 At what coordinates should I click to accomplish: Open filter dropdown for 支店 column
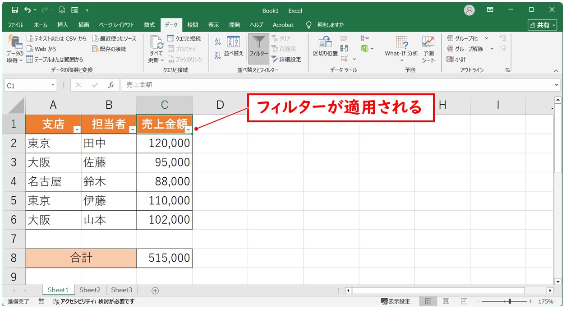[77, 129]
